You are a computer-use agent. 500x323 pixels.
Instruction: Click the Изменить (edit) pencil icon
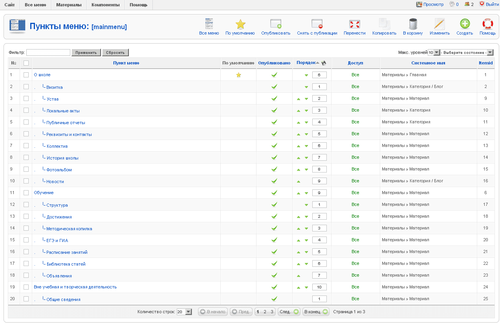tap(440, 24)
